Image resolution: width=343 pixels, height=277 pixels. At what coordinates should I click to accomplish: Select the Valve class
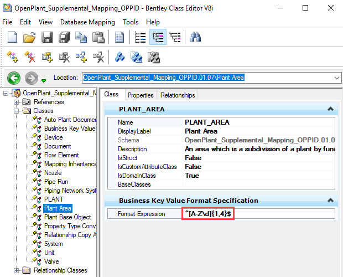click(51, 261)
